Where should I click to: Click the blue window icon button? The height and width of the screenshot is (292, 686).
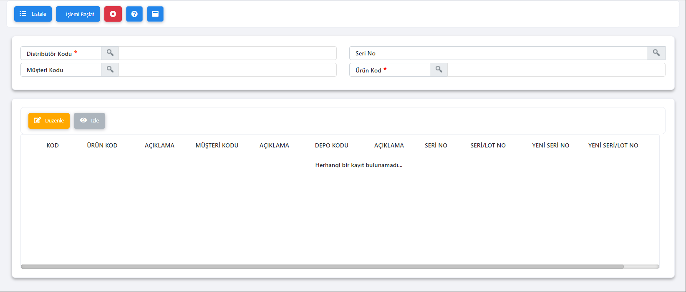point(155,14)
